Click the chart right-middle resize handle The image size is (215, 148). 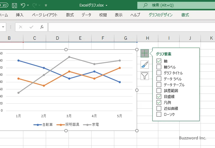point(137,90)
